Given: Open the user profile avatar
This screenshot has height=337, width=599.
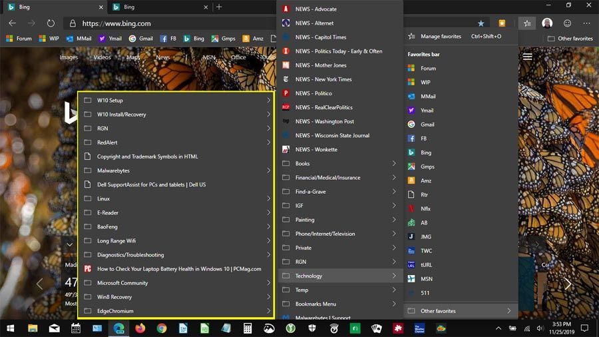Looking at the screenshot, I should (x=547, y=23).
